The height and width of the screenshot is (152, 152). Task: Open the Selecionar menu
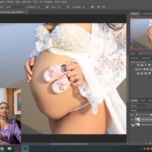[26, 2]
